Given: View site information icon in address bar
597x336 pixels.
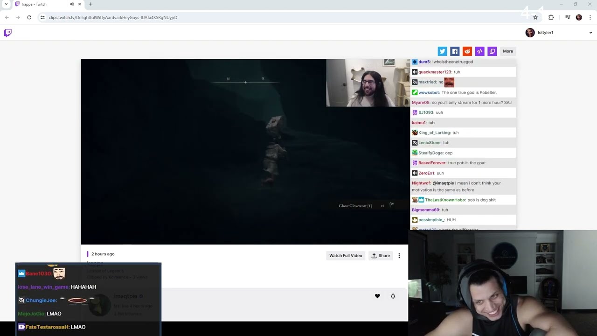Looking at the screenshot, I should click(42, 17).
